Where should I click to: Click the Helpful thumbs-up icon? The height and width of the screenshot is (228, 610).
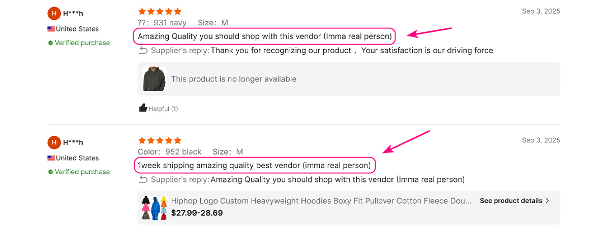(143, 108)
